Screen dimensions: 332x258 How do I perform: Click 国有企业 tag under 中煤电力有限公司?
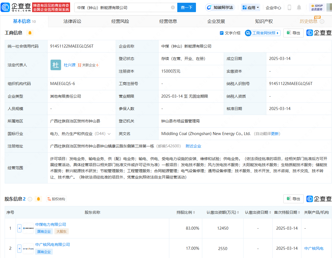(44, 232)
